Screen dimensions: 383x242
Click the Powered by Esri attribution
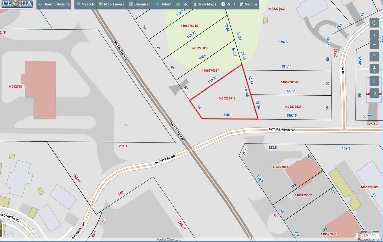click(x=370, y=239)
